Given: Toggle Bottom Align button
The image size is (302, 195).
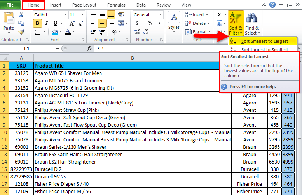Looking at the screenshot, I should point(111,15).
